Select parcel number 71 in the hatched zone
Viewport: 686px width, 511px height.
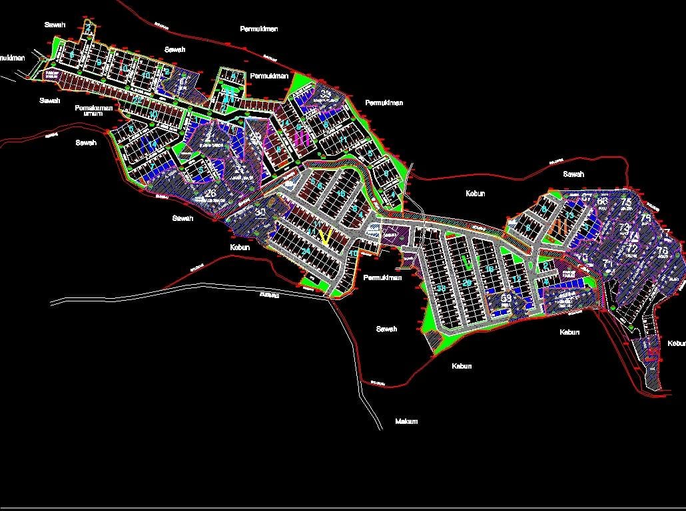pos(608,263)
